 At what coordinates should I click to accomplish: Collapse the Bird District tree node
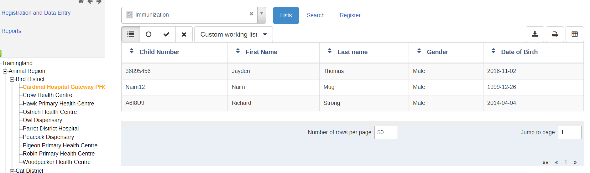[12, 79]
